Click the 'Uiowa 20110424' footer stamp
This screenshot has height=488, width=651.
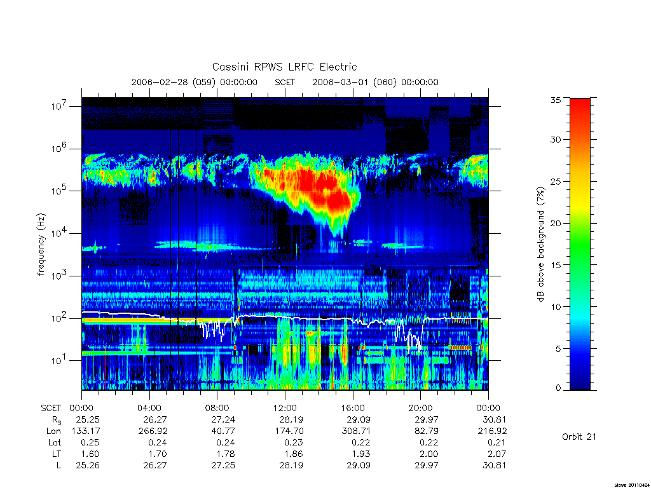point(633,485)
